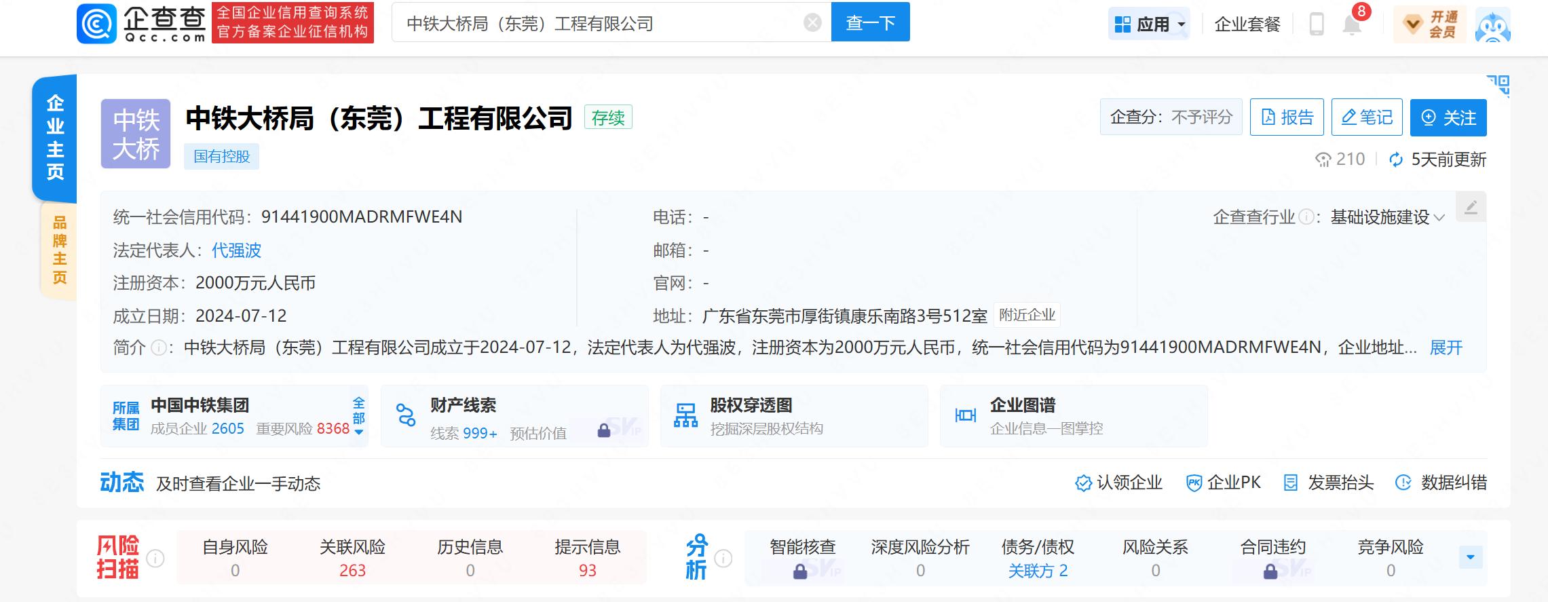Click unified credit code 91441900MADRMFWE4N
Viewport: 1548px width, 602px height.
click(362, 217)
